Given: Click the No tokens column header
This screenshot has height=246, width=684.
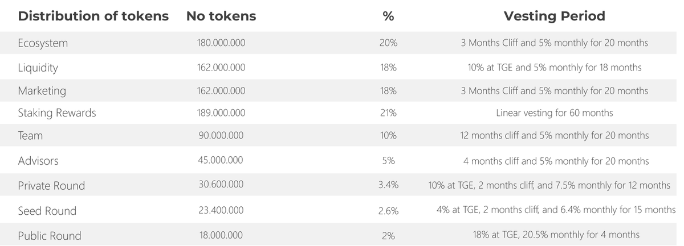Looking at the screenshot, I should pyautogui.click(x=221, y=16).
